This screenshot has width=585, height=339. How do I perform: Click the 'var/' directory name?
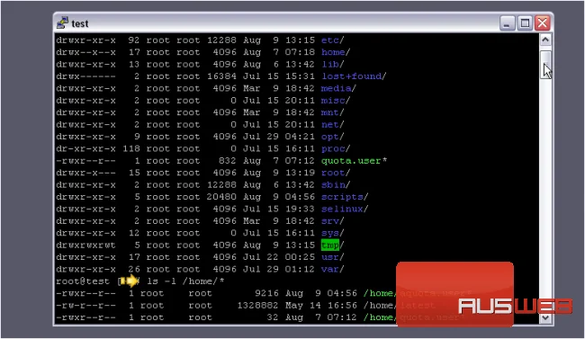[332, 269]
